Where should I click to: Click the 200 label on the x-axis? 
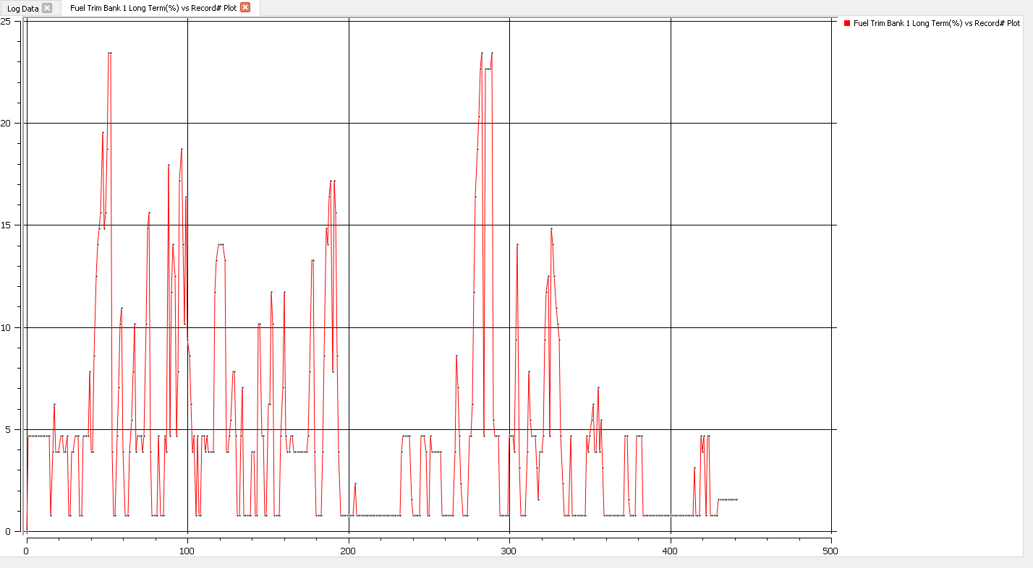pos(349,551)
